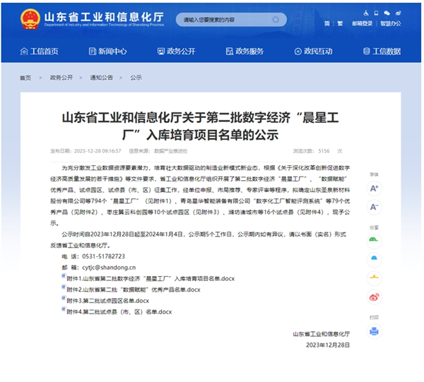424x382 pixels.
Task: Open the 新闻中心 navigation menu
Action: 107,51
